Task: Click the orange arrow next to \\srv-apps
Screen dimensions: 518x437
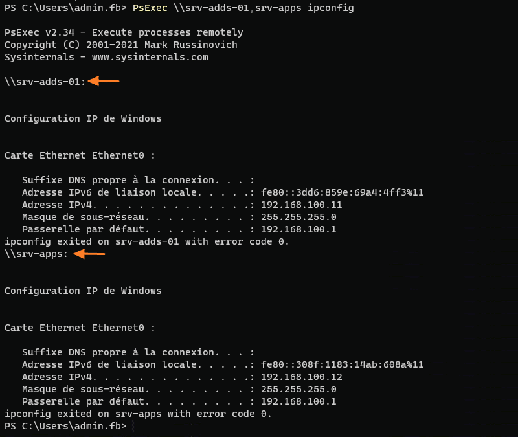Action: (x=89, y=254)
